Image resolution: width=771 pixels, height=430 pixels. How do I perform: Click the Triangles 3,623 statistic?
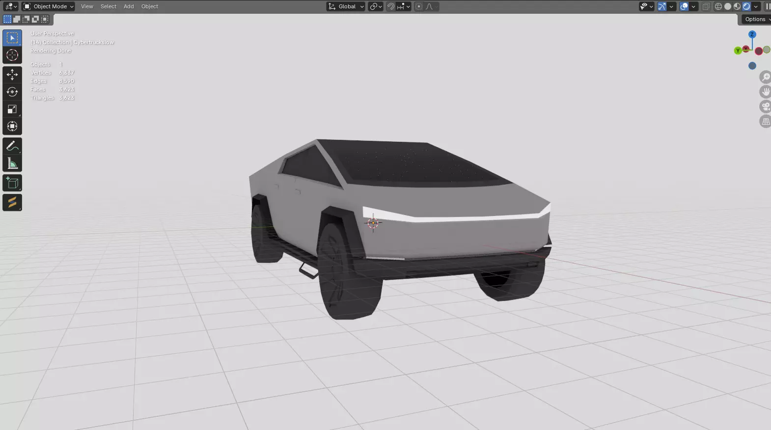pos(53,98)
